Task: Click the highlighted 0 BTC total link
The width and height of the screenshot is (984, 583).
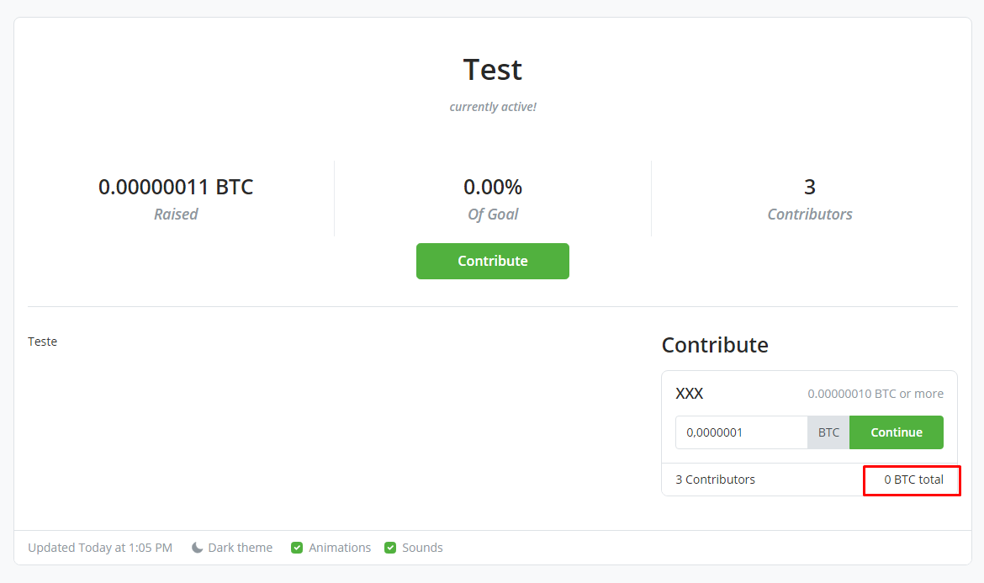Action: click(x=912, y=480)
